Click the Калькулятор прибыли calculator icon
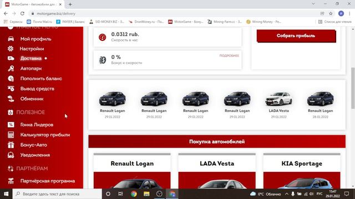The width and height of the screenshot is (355, 199). 11,135
